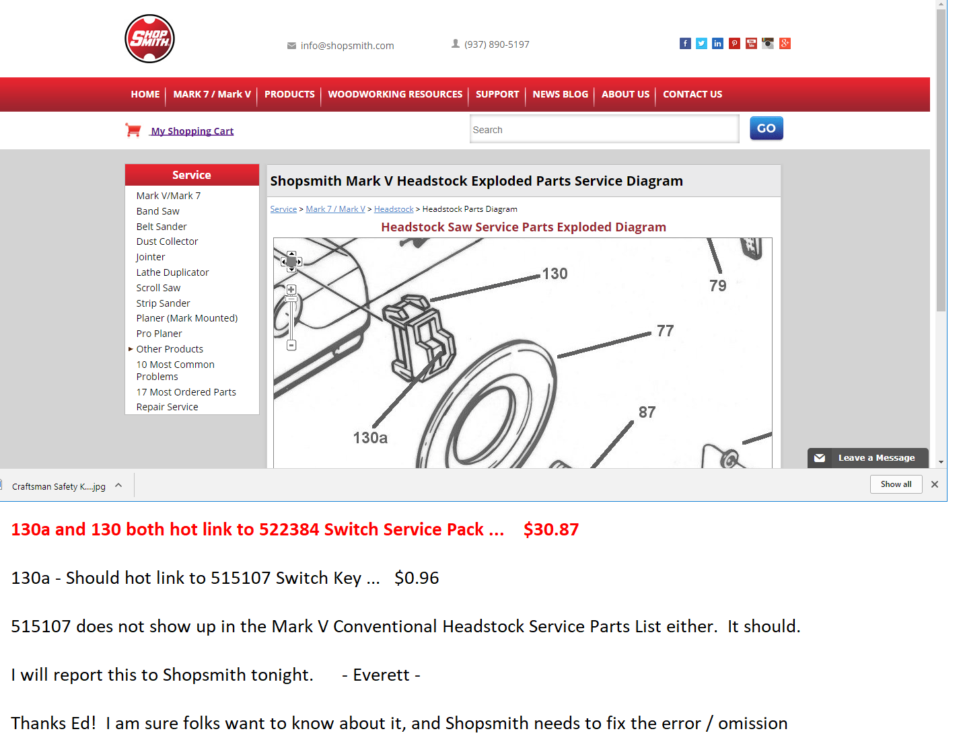
Task: Pan the diagram down with the arrow
Action: (291, 269)
